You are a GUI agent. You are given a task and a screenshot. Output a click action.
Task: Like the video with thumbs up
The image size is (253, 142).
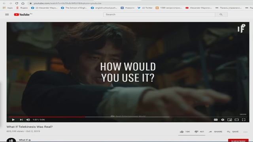[182, 132]
